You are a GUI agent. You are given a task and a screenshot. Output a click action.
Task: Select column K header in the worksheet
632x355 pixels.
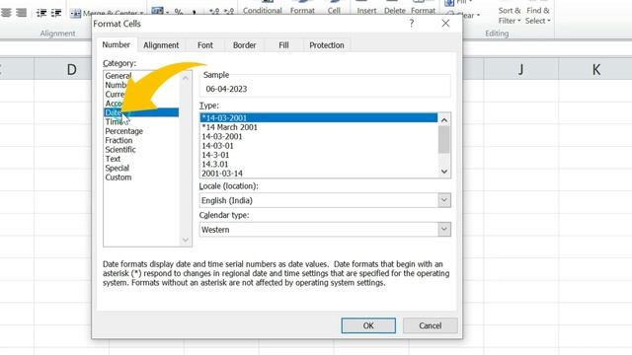point(595,69)
